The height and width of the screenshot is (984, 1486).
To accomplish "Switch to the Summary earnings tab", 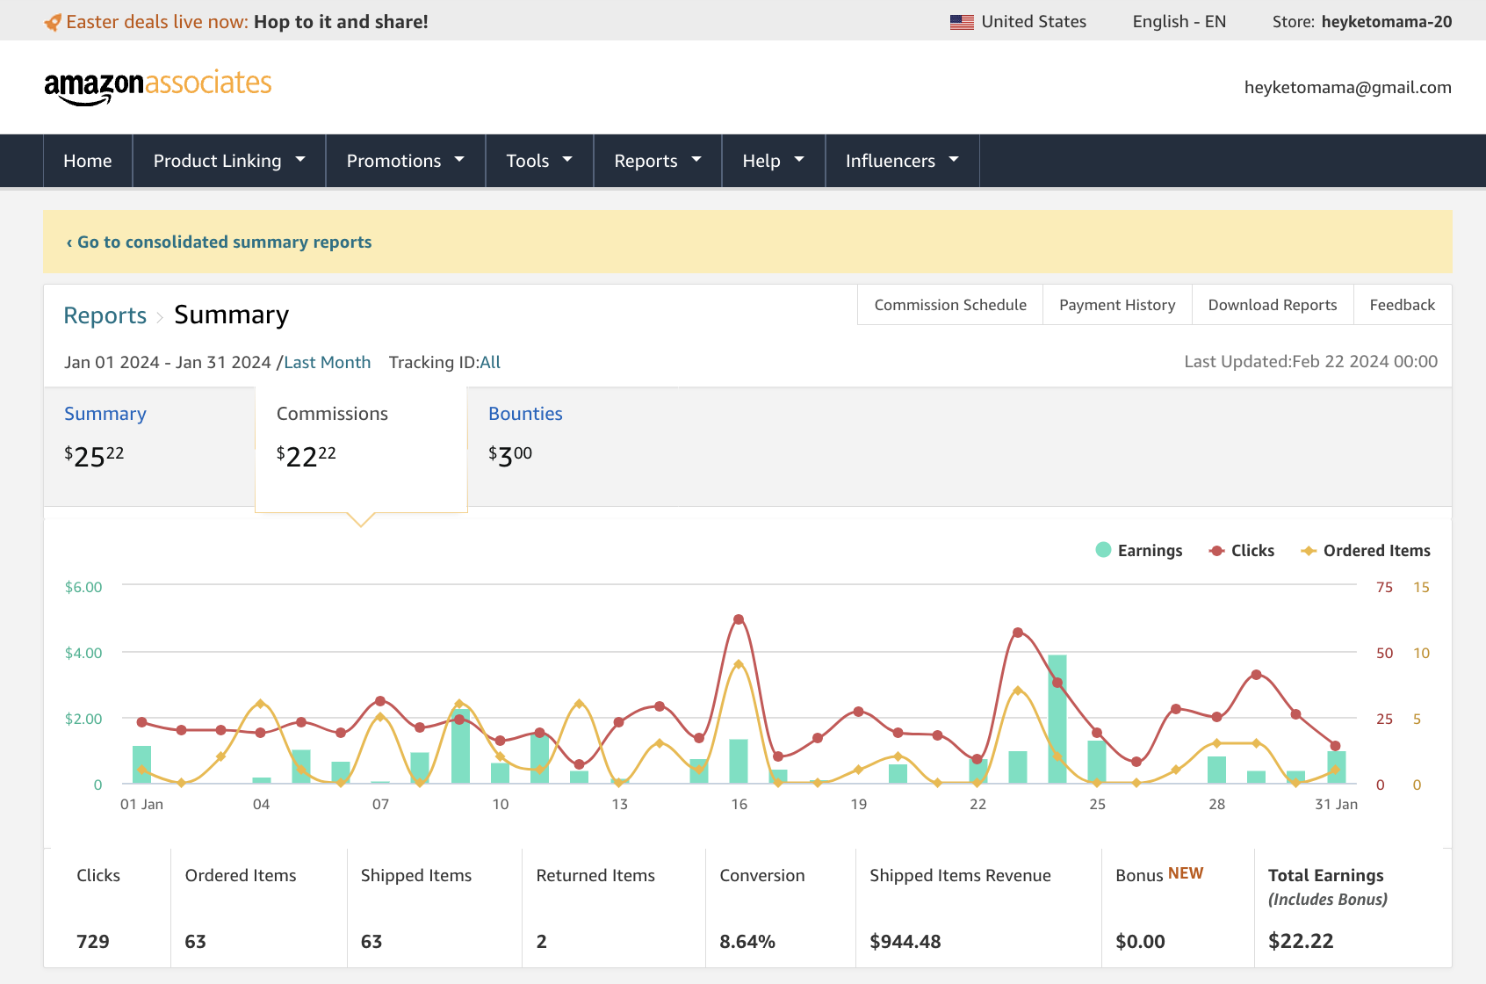I will pos(149,447).
